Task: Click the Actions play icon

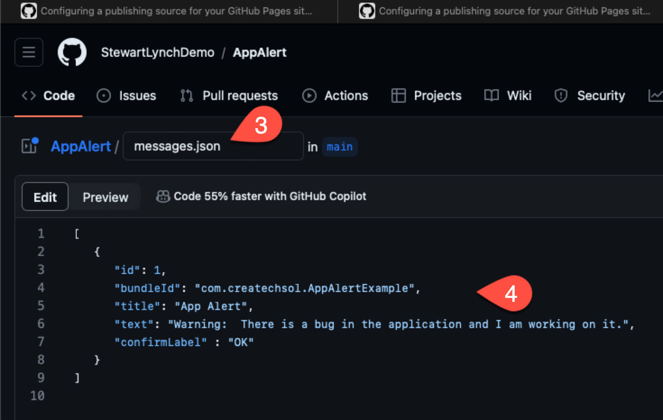Action: click(x=309, y=96)
